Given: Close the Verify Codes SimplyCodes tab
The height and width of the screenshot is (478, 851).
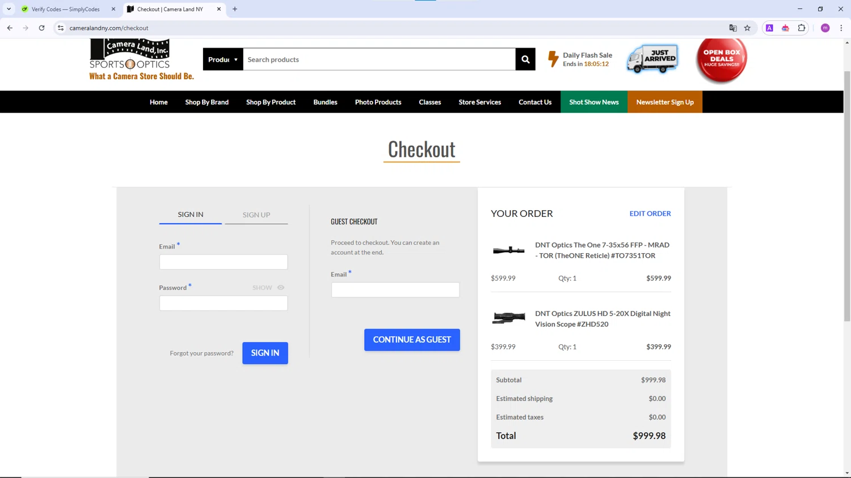Looking at the screenshot, I should 113,9.
